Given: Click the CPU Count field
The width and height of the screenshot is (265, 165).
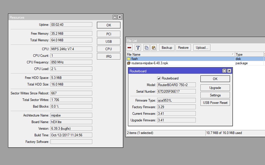Looking at the screenshot, I should (x=71, y=55).
